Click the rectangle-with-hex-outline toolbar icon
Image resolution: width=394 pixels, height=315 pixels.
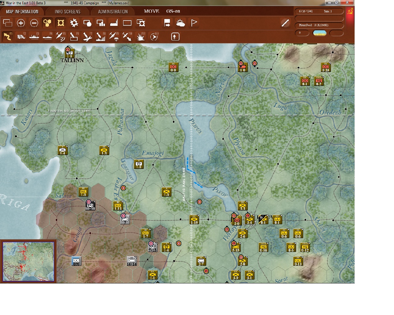[141, 23]
